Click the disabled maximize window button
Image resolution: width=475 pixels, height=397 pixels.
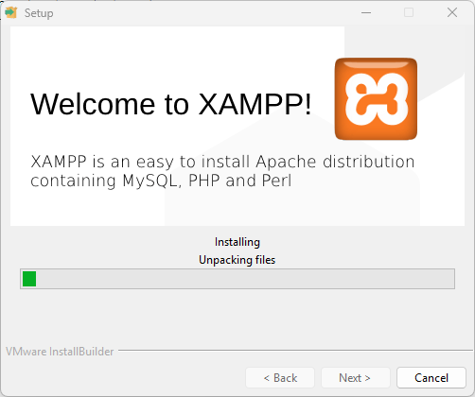click(409, 12)
